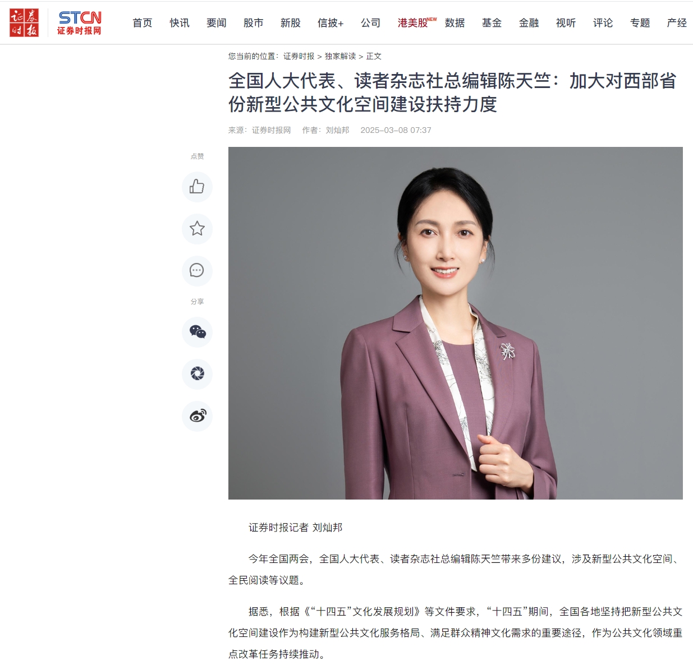Click 独家解读 breadcrumb link
The height and width of the screenshot is (670, 693).
point(341,56)
